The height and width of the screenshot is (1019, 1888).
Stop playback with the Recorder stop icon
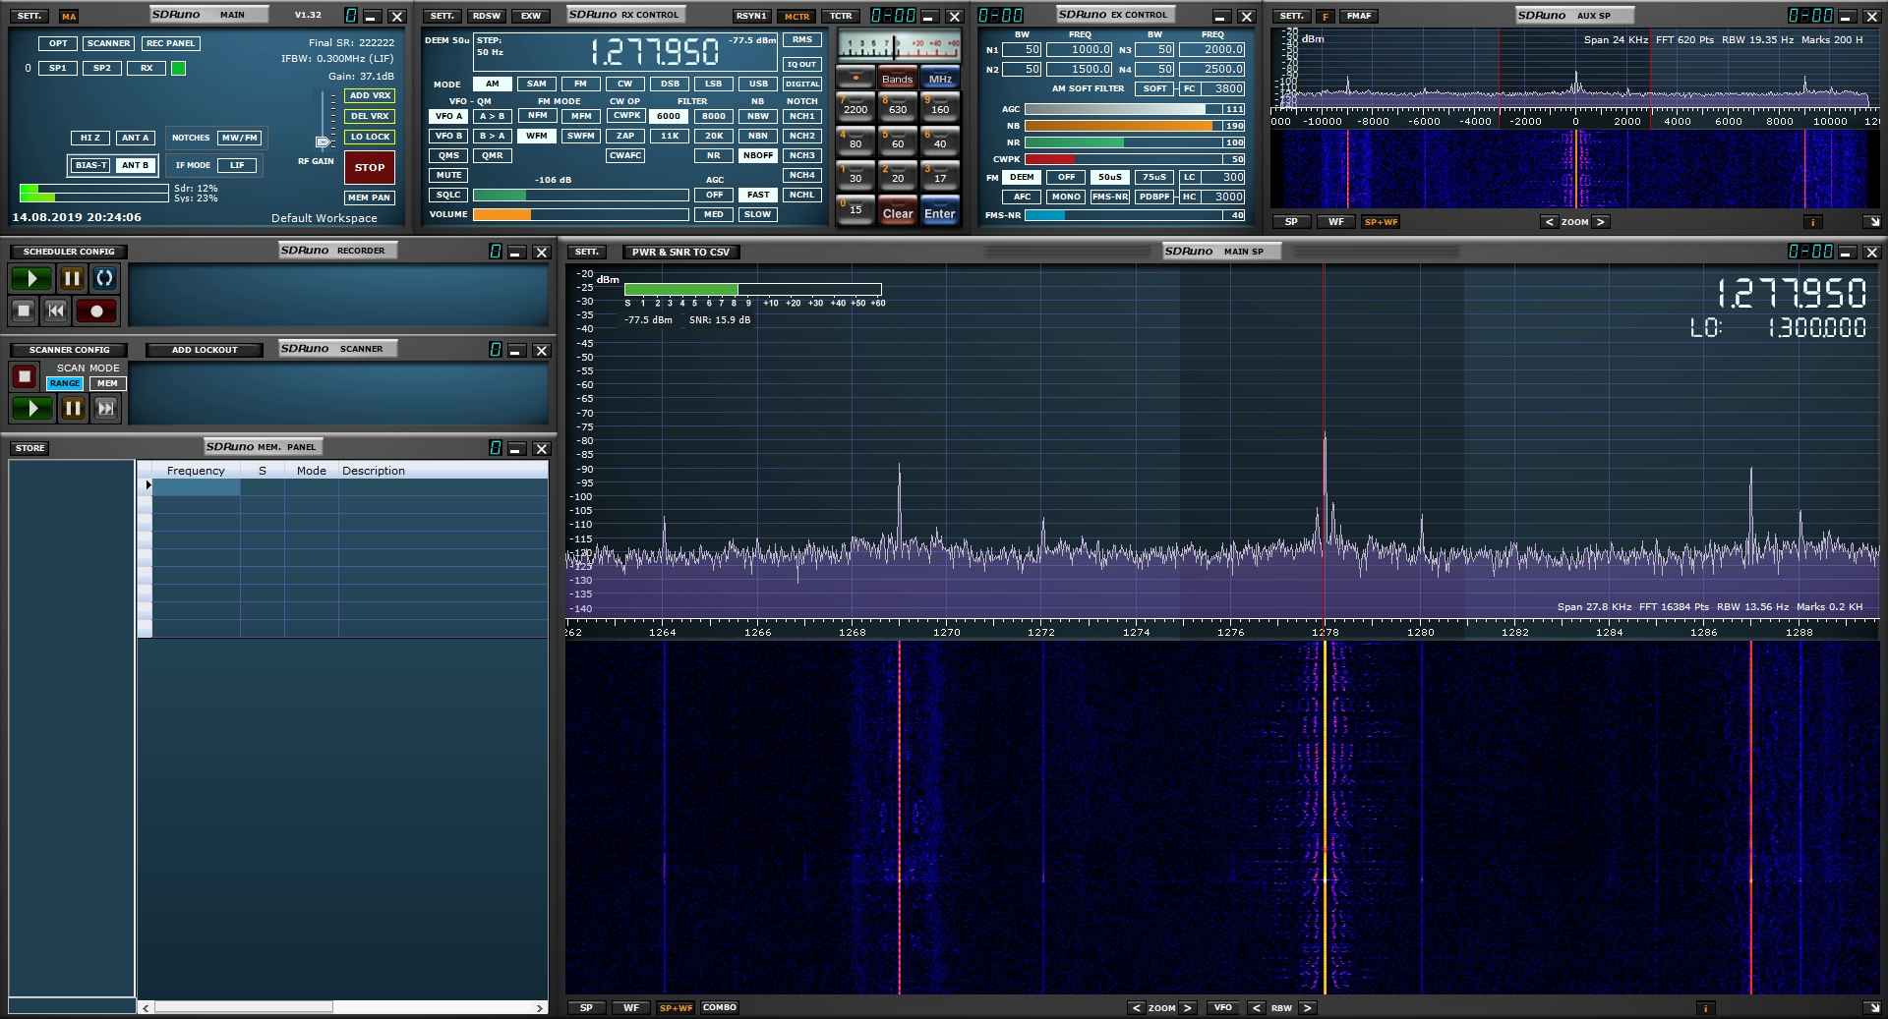pos(25,311)
